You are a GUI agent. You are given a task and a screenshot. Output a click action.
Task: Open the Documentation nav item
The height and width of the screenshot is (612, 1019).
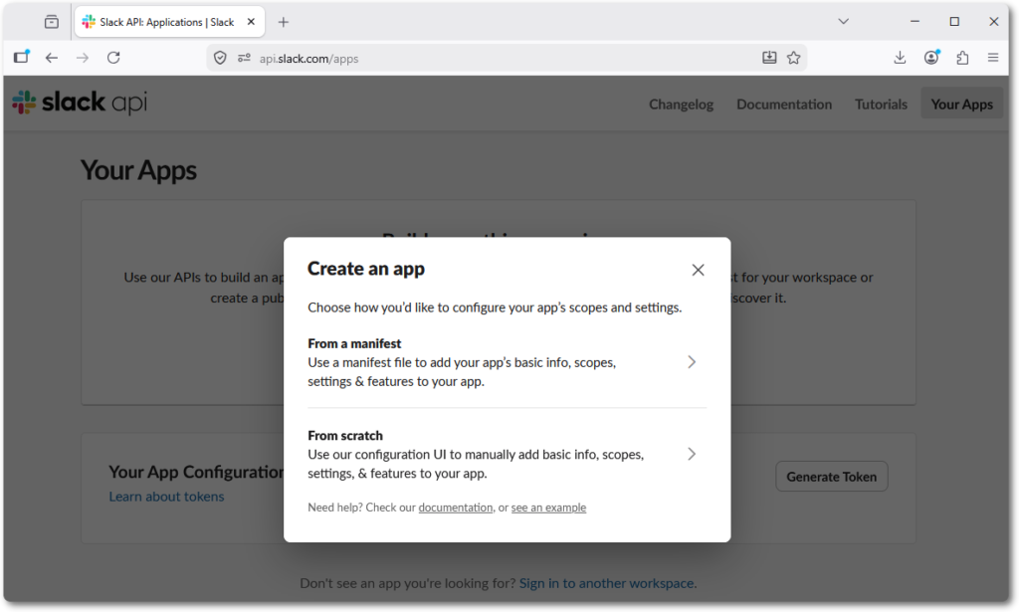tap(784, 103)
